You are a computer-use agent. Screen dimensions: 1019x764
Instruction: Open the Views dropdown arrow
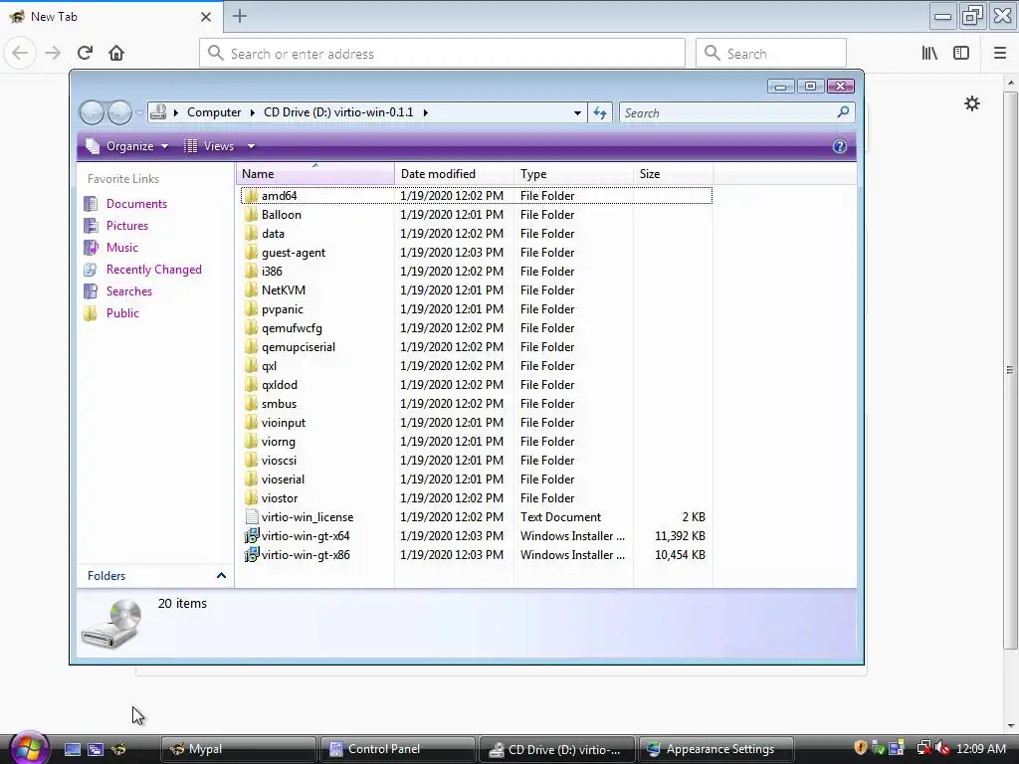251,146
